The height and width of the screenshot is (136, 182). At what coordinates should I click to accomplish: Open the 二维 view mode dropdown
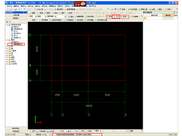(118, 9)
